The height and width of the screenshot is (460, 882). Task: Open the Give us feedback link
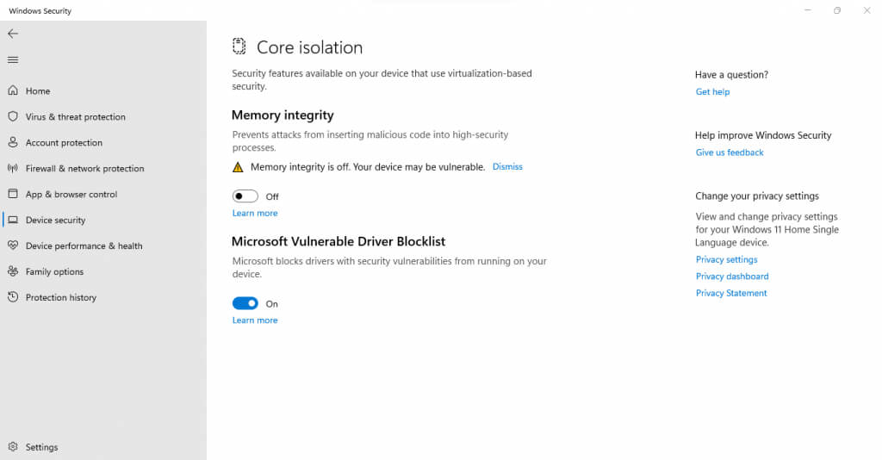coord(730,152)
